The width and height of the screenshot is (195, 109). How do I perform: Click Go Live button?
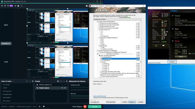pos(95,107)
